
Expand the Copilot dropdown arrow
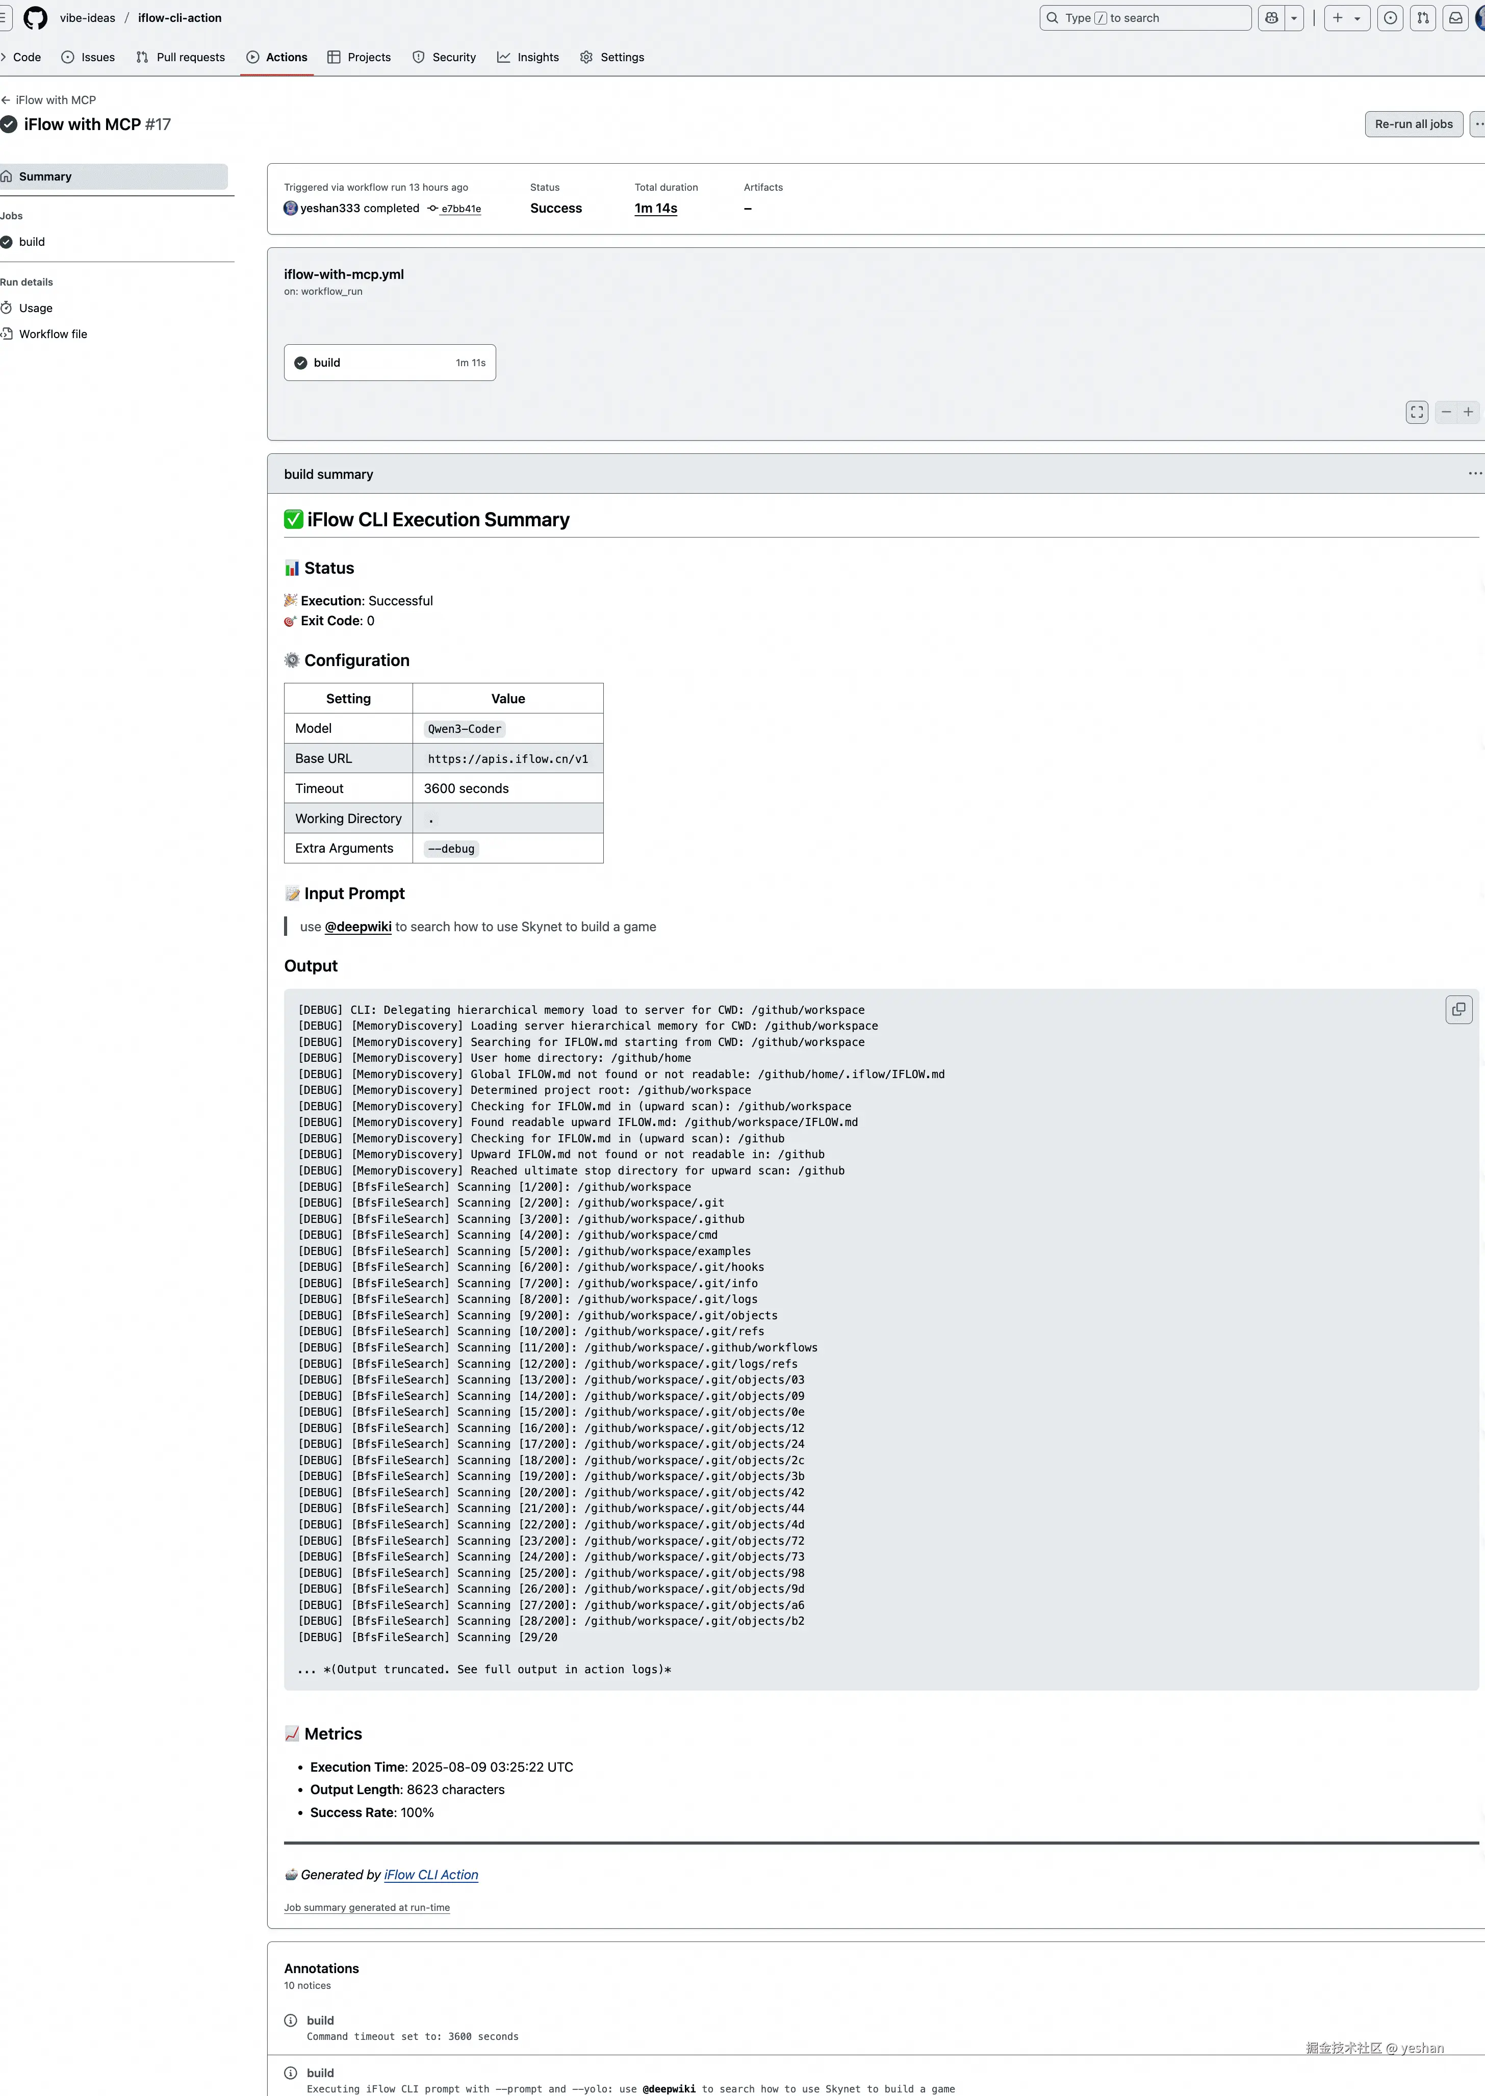click(x=1295, y=17)
